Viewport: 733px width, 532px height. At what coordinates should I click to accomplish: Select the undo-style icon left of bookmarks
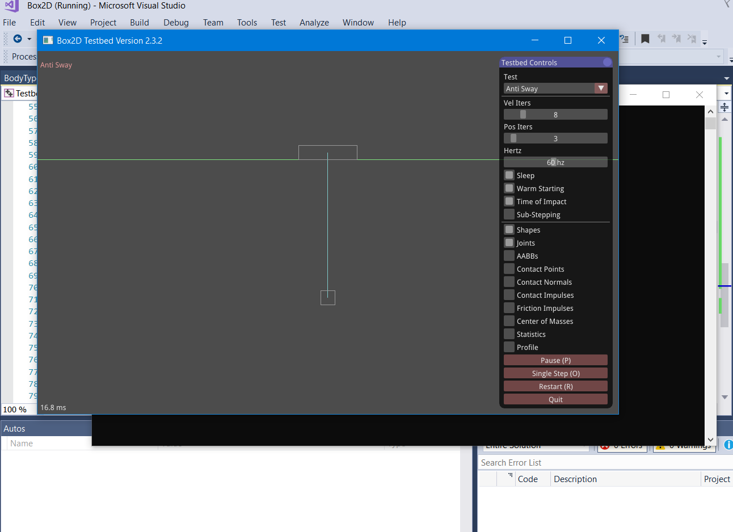tap(625, 38)
